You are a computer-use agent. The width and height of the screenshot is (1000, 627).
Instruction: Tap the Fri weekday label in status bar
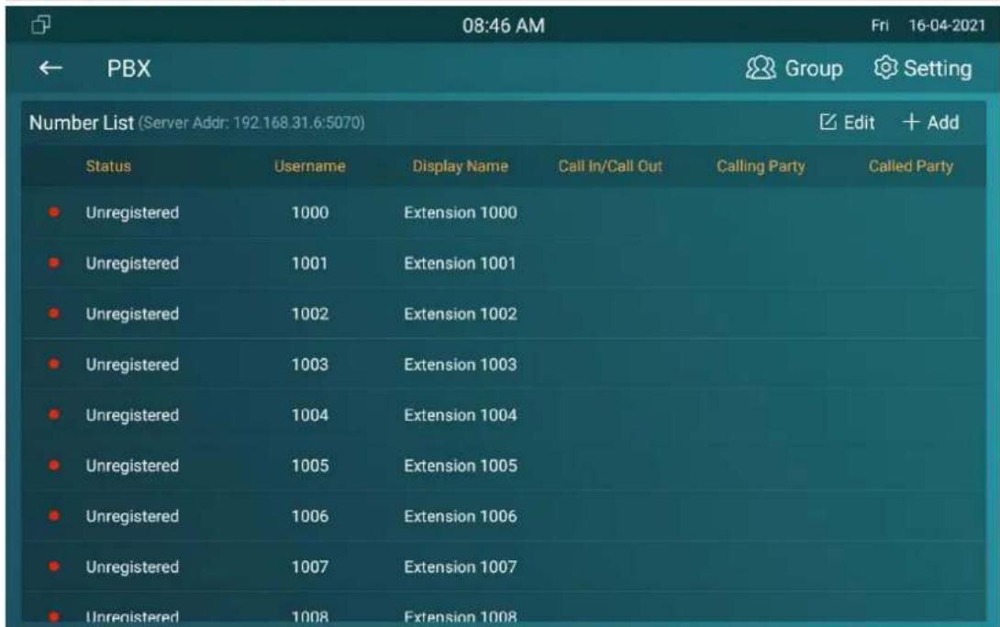[880, 26]
